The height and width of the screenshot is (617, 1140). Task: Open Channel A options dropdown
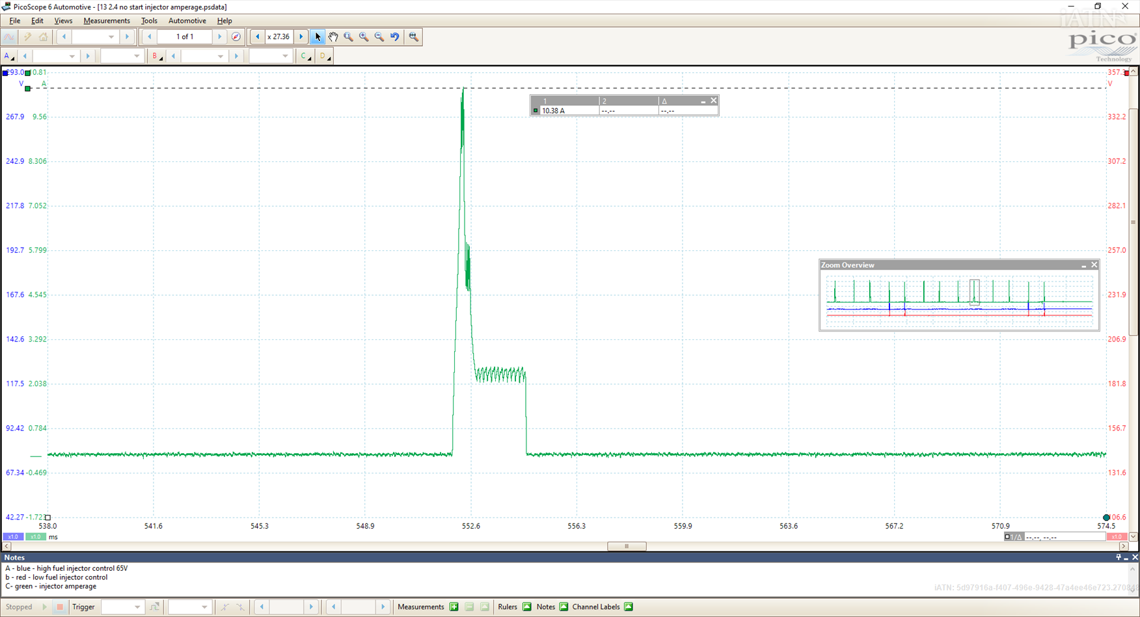[8, 57]
